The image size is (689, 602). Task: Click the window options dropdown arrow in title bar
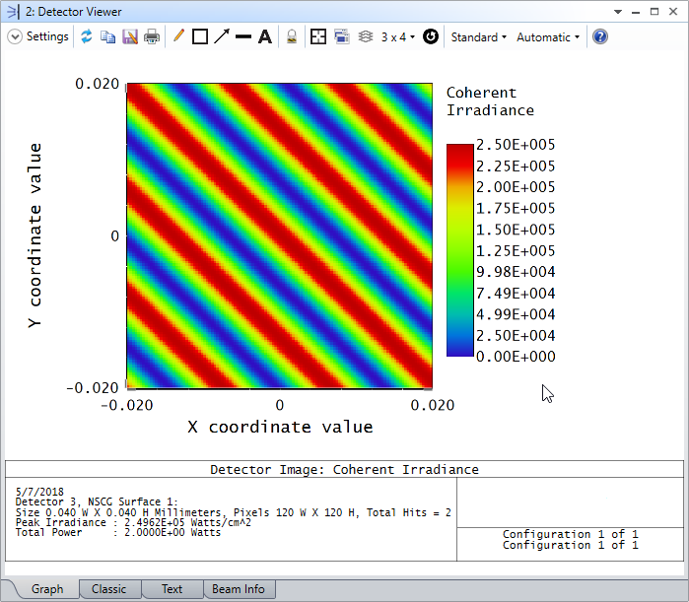coord(618,12)
